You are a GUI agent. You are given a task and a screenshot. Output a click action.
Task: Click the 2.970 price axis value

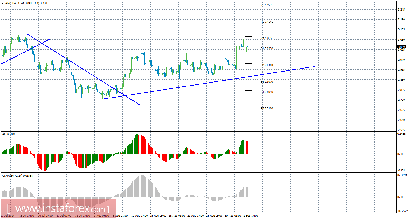click(401, 60)
